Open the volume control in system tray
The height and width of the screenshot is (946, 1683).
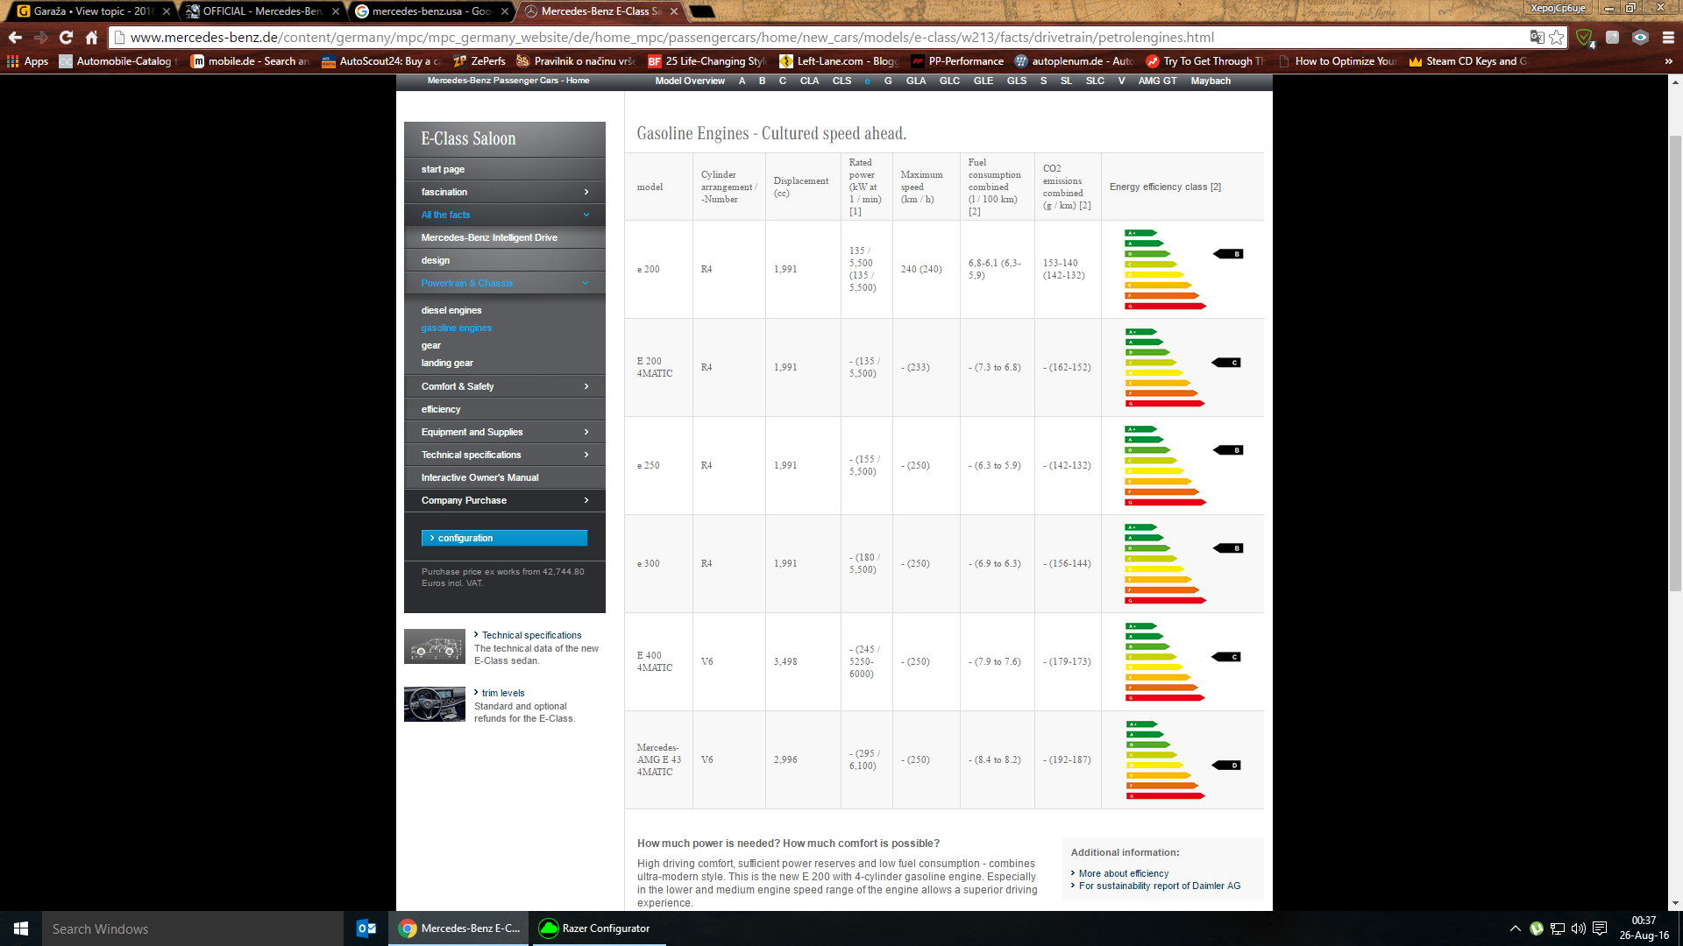pyautogui.click(x=1579, y=928)
